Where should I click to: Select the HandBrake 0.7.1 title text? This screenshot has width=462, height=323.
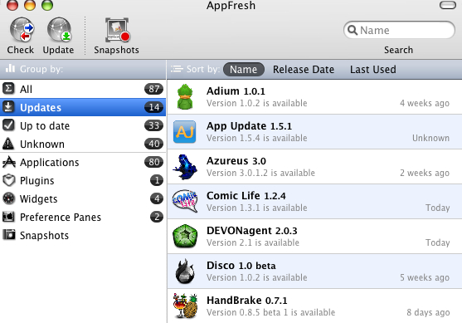click(x=247, y=301)
